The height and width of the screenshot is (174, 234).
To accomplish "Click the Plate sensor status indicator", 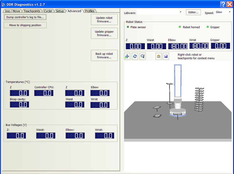I will [128, 27].
